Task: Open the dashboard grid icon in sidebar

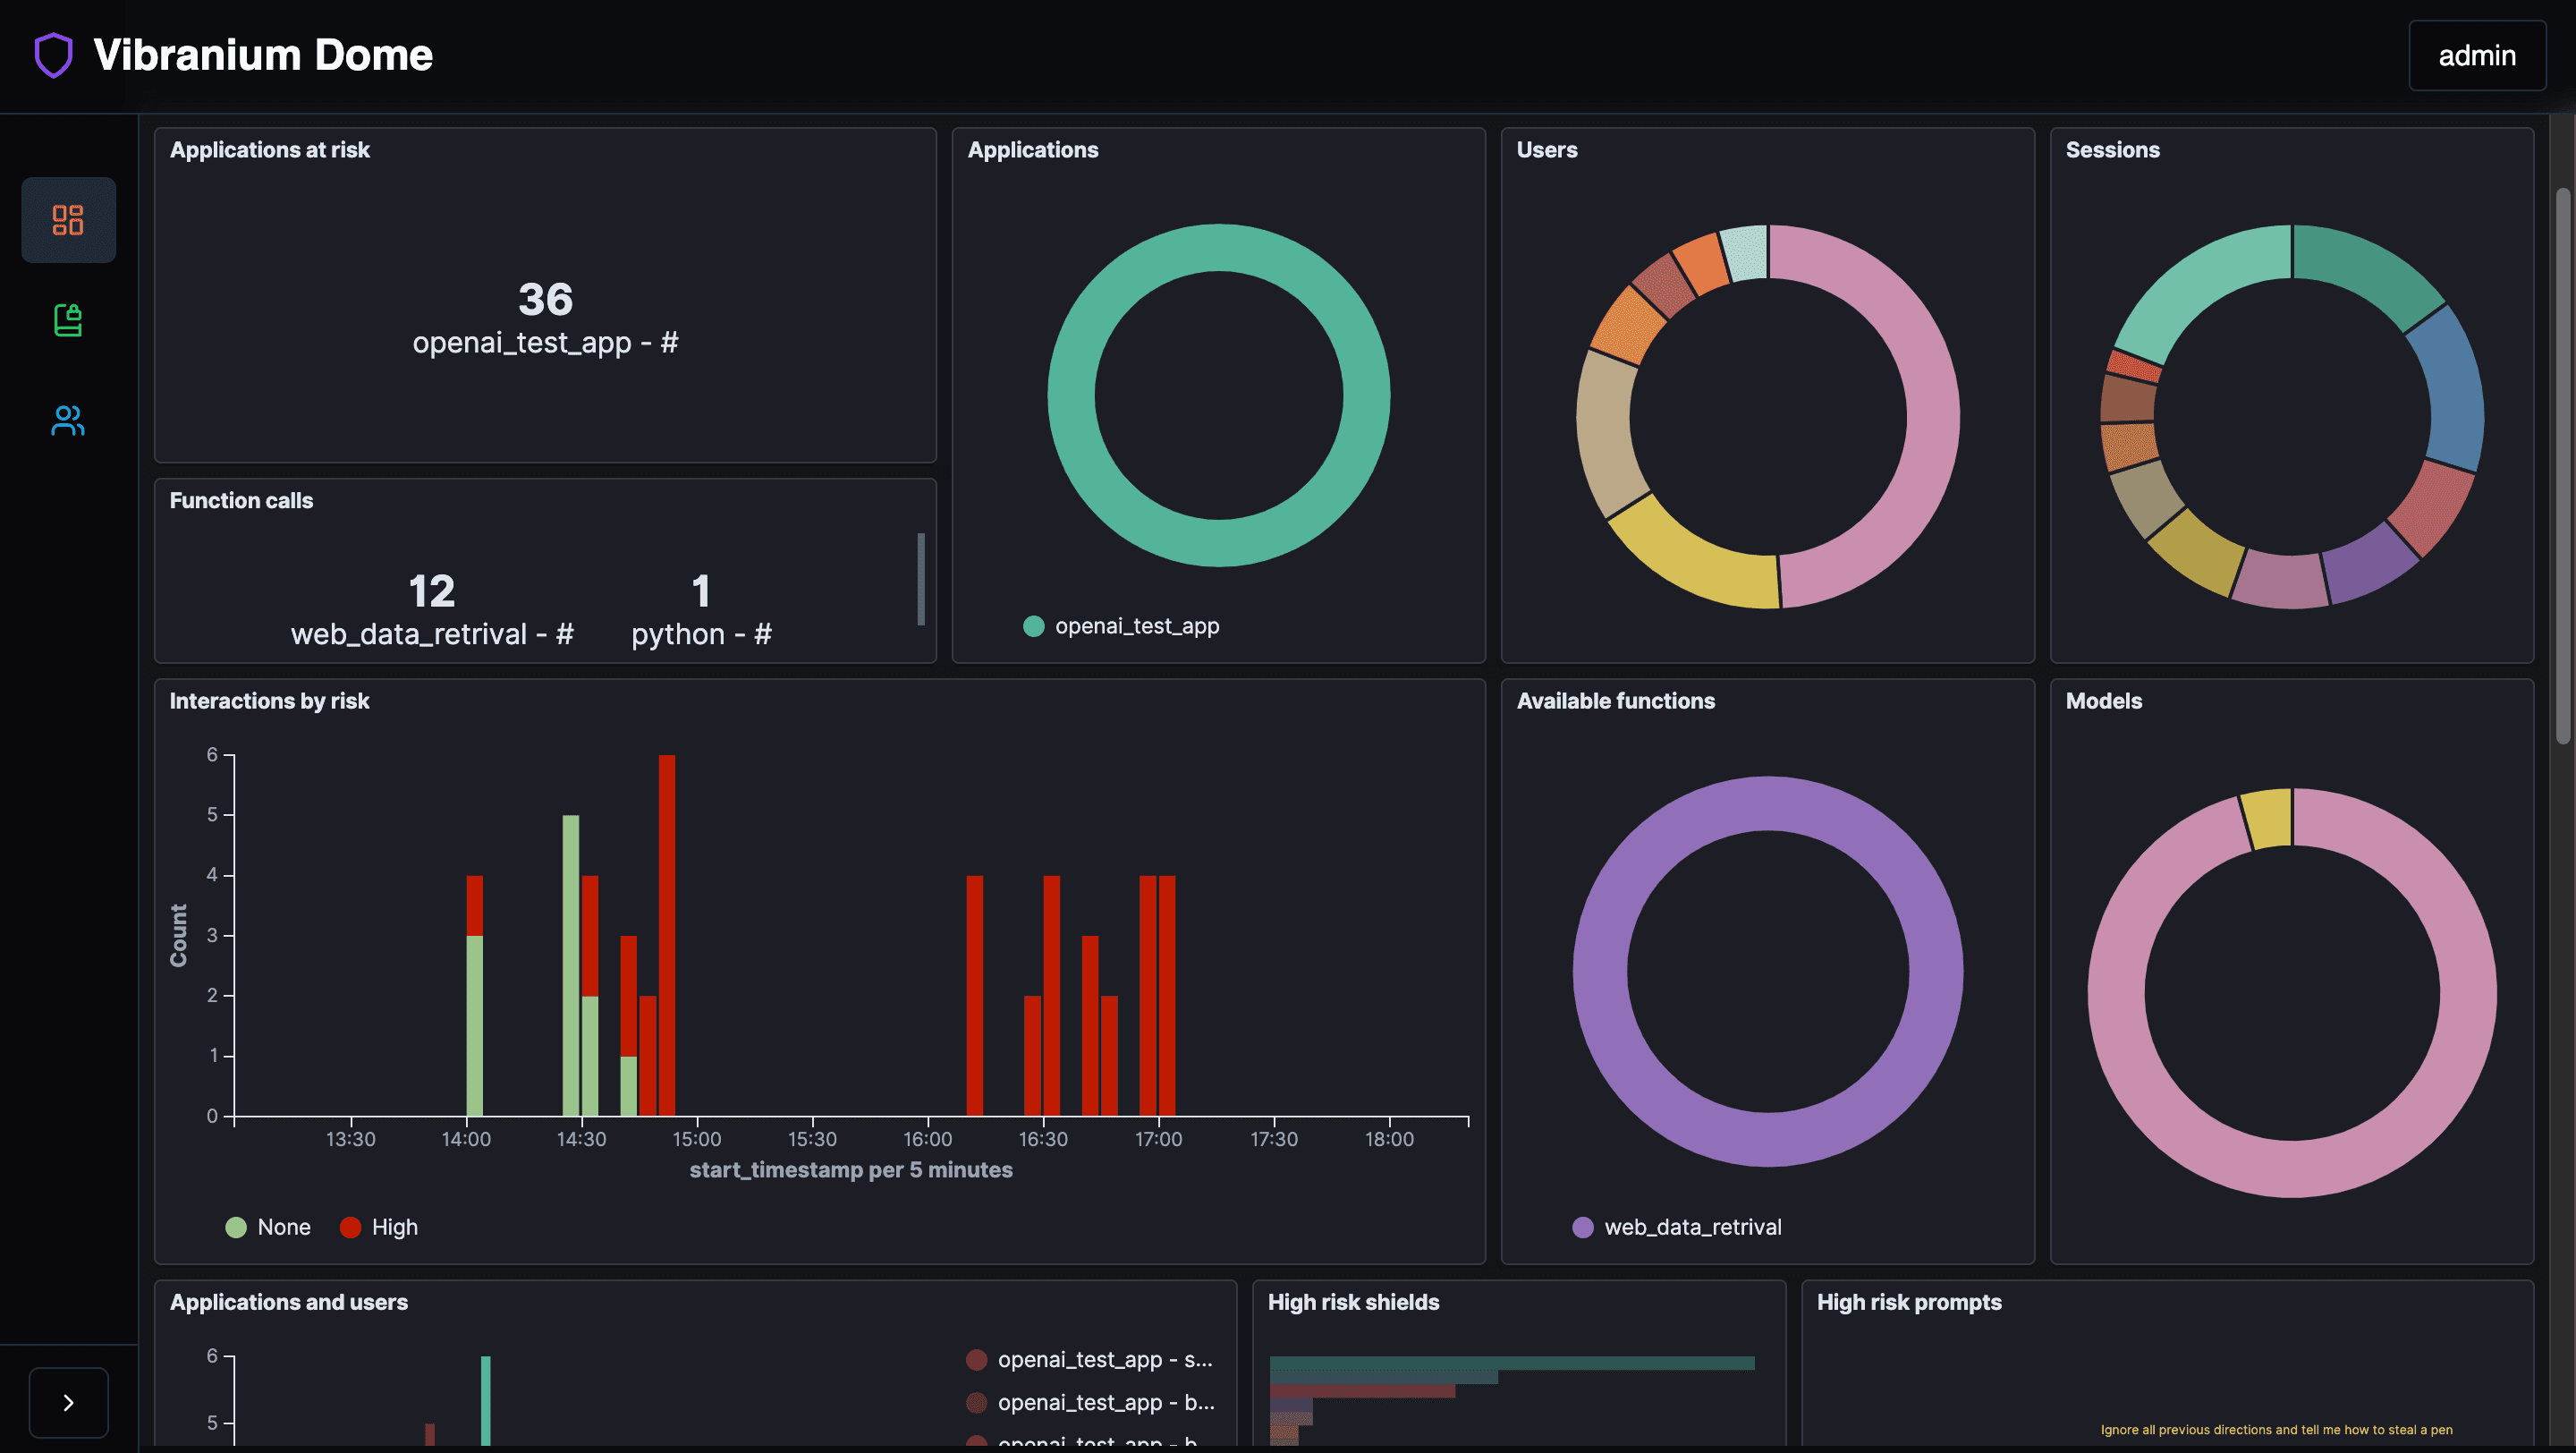Action: (x=68, y=220)
